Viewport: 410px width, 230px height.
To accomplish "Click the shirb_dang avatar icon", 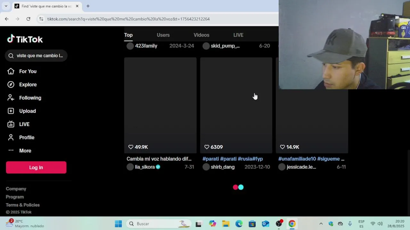I will (x=206, y=167).
